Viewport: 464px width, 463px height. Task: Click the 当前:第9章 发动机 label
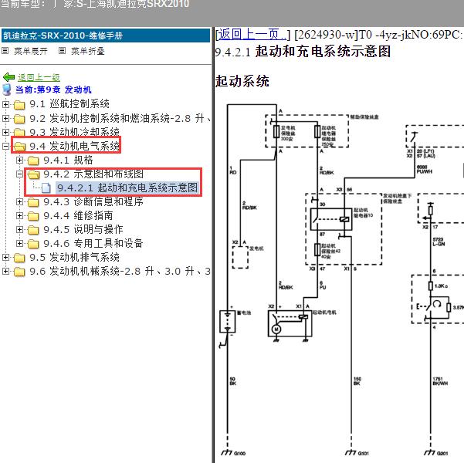[x=53, y=90]
